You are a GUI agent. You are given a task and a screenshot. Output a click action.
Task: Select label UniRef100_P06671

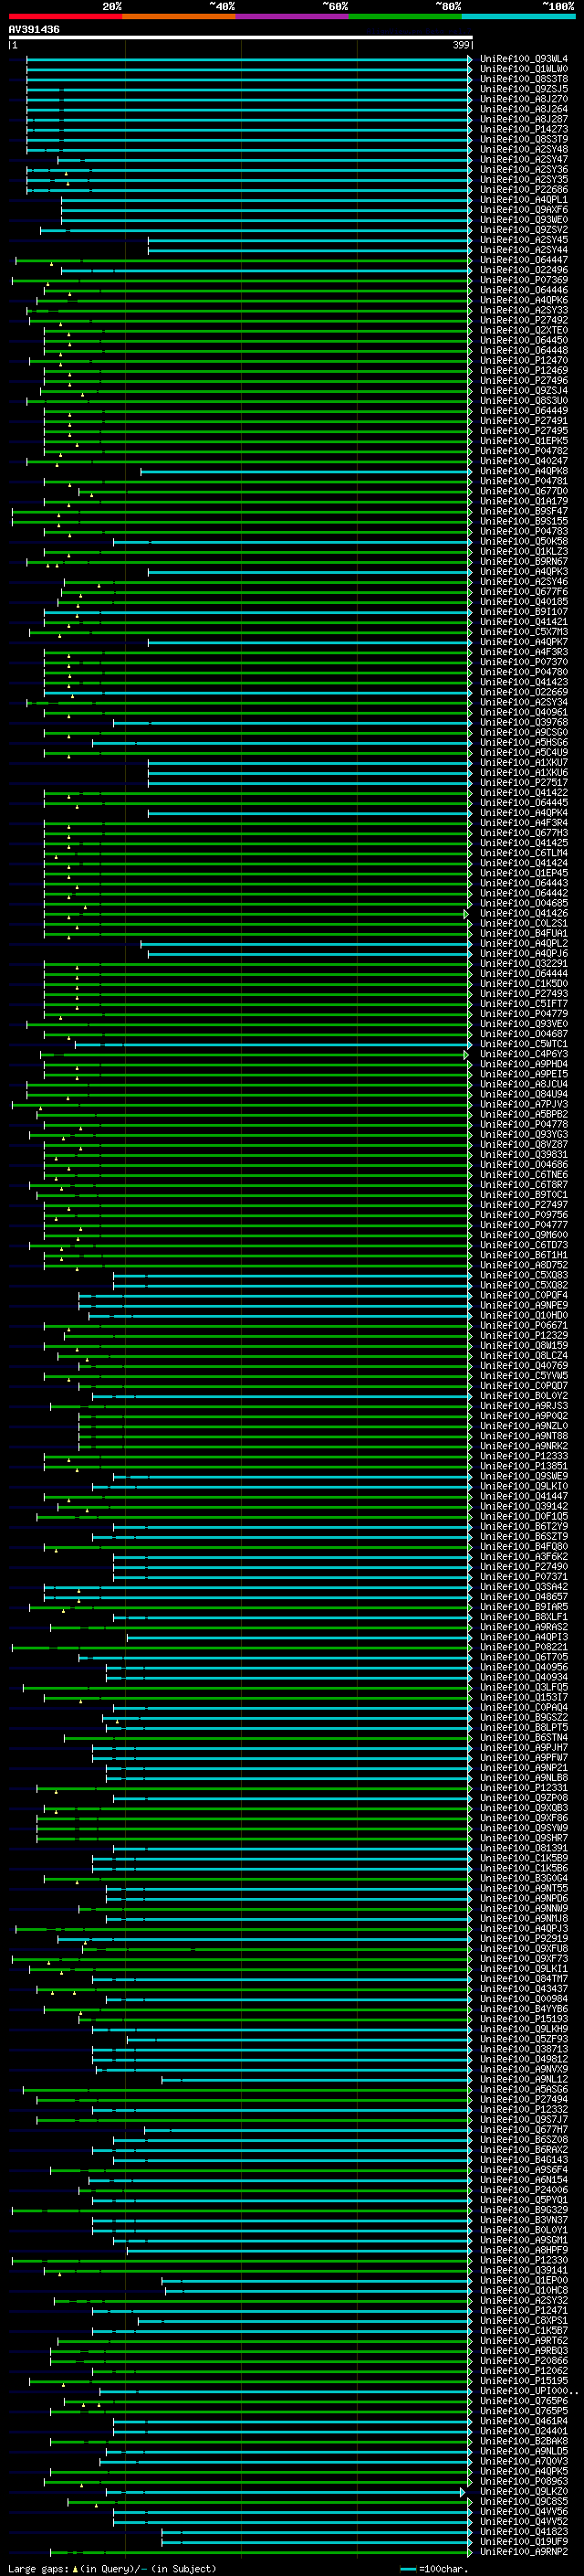(524, 1325)
